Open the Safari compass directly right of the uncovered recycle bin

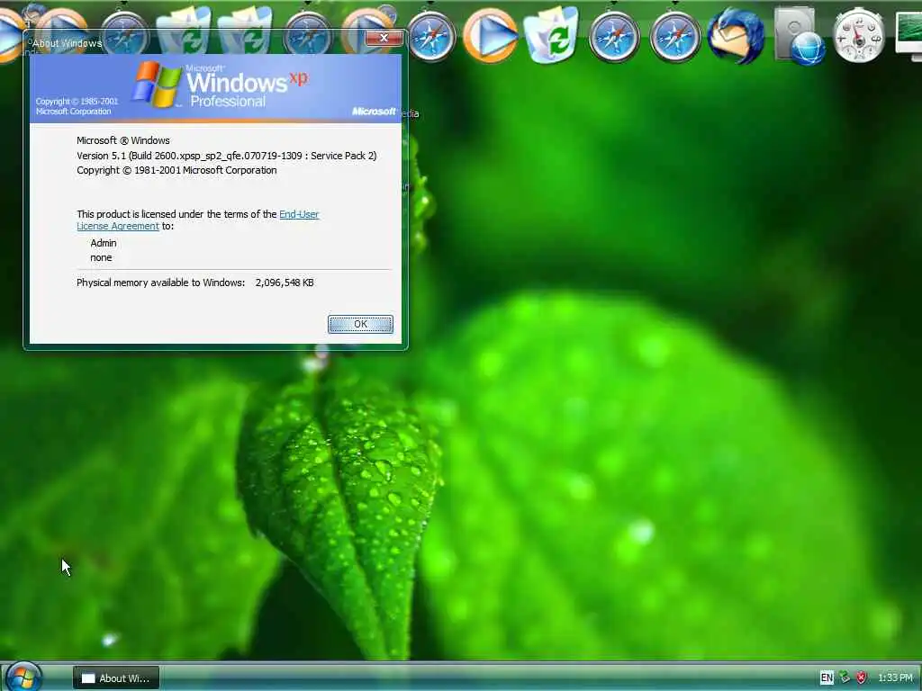click(x=614, y=36)
